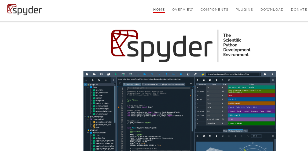This screenshot has width=308, height=151.
Task: Click the blue Debug file icon
Action: pyautogui.click(x=145, y=74)
